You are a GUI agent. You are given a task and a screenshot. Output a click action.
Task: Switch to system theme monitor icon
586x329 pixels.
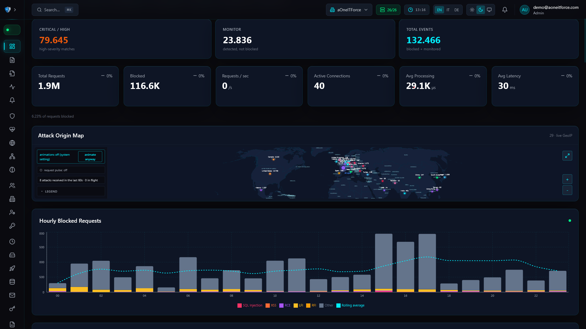pos(489,10)
